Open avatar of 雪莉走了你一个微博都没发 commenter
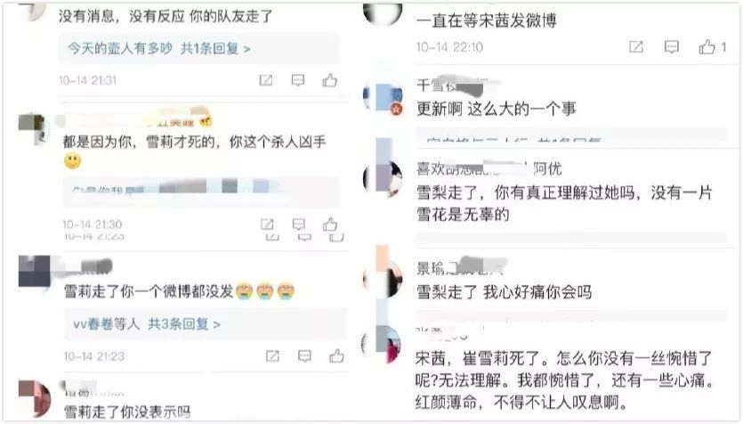The width and height of the screenshot is (743, 424). (x=35, y=272)
